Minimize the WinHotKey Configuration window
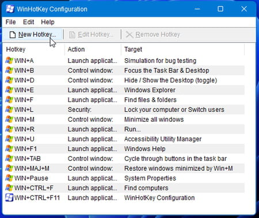 pyautogui.click(x=197, y=9)
